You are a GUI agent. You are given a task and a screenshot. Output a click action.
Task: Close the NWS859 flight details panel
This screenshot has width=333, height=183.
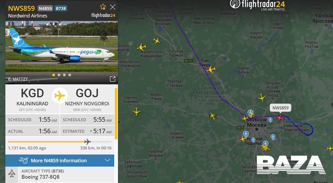[x=113, y=7]
